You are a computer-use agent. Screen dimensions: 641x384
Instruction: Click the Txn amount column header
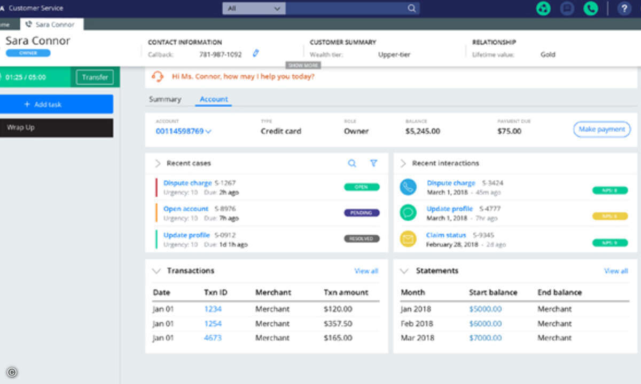(x=346, y=293)
